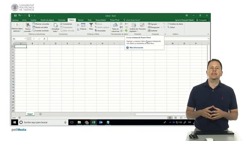Click the formula bar input
251x141 pixels.
coord(127,39)
